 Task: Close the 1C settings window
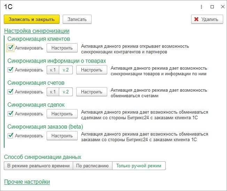tap(223, 7)
